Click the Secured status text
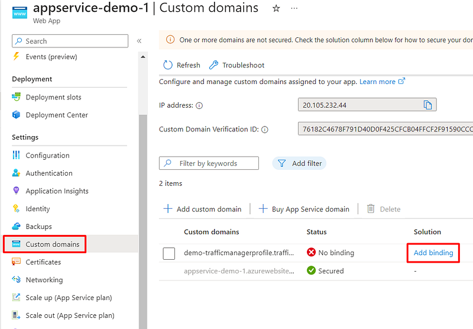 (331, 271)
